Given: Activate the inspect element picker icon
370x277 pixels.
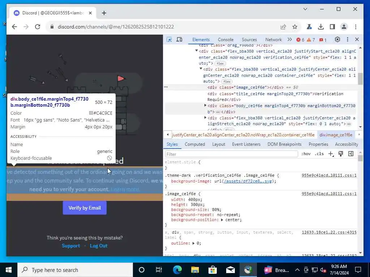Looking at the screenshot, I should (x=169, y=39).
